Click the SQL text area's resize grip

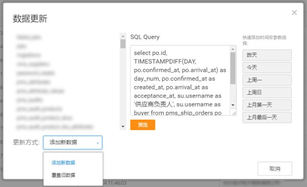point(234,113)
